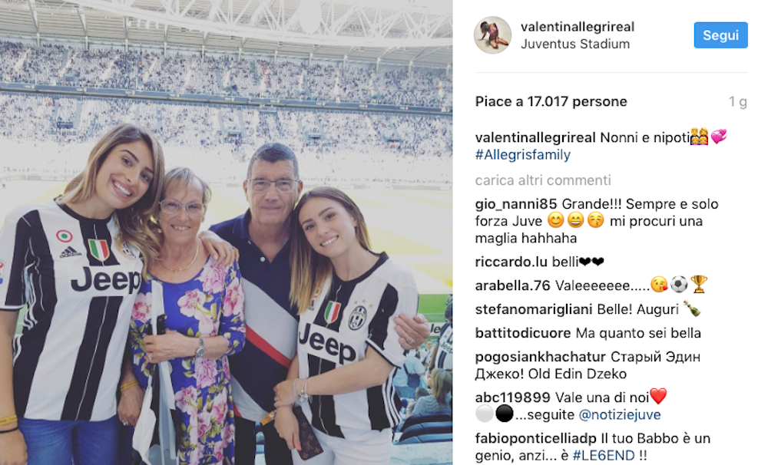Follow the @notiziejuve mention link

click(620, 414)
